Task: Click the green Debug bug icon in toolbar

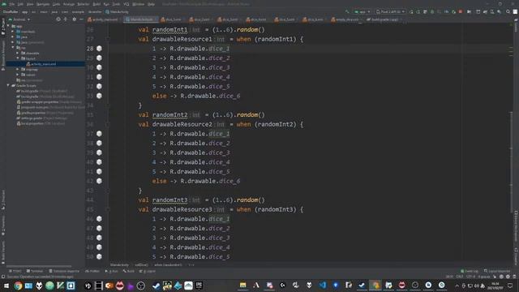Action: tap(432, 11)
